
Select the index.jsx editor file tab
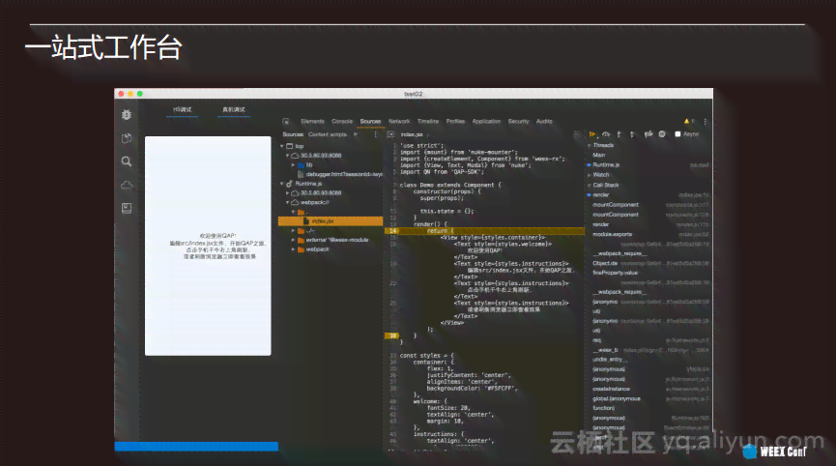pos(412,134)
